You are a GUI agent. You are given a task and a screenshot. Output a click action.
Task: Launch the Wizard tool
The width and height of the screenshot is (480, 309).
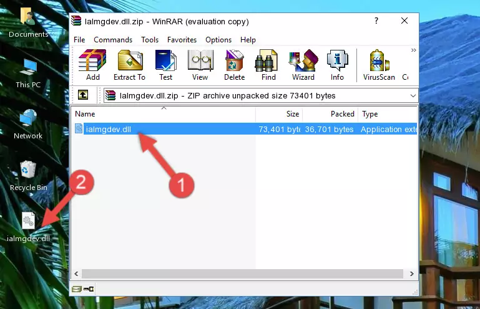[x=303, y=65]
